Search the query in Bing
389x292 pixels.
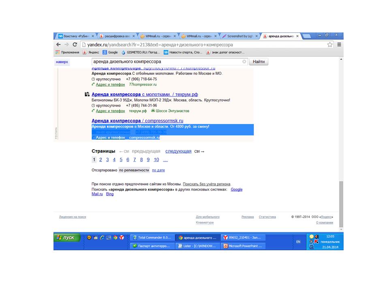110,194
